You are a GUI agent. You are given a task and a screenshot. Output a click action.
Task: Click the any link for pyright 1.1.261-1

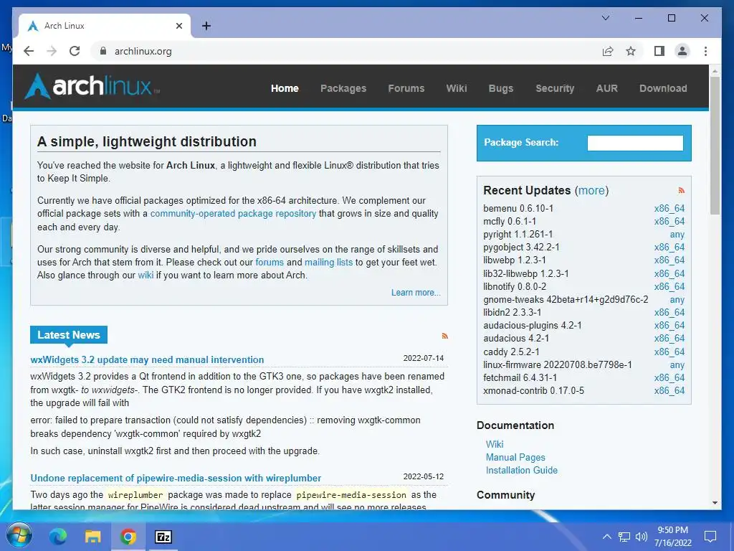point(677,235)
